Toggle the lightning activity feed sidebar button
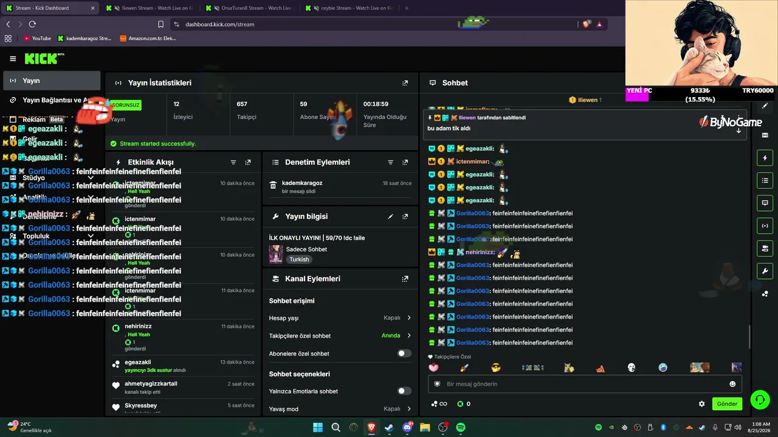 765,158
